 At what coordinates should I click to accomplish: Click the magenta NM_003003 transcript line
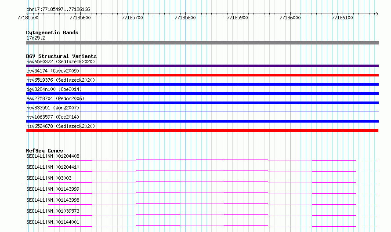(202, 181)
